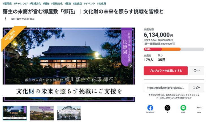Select the readyfor.jp project URL field

point(166,87)
